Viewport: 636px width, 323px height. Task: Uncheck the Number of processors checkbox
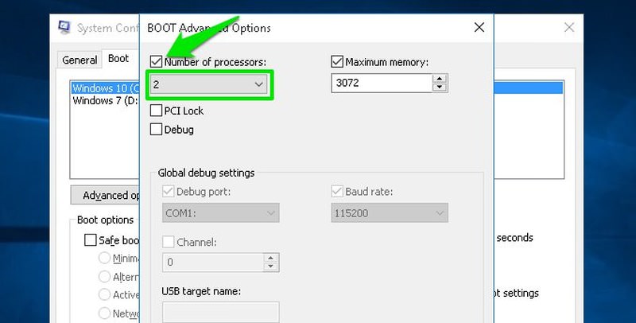156,62
